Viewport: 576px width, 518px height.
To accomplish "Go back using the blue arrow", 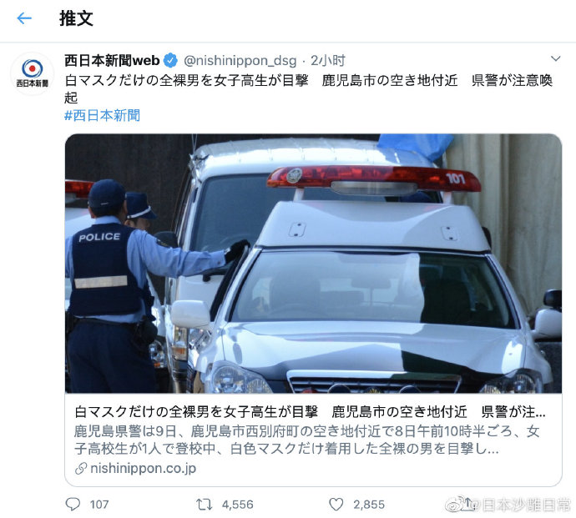I will coord(24,18).
